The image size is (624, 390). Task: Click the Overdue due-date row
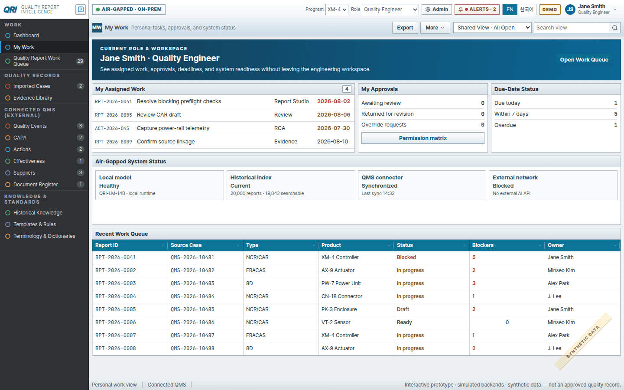(x=556, y=125)
